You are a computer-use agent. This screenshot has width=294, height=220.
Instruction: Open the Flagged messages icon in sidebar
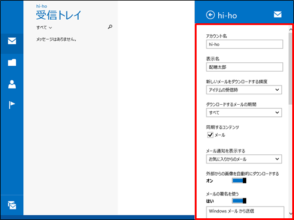pyautogui.click(x=12, y=105)
